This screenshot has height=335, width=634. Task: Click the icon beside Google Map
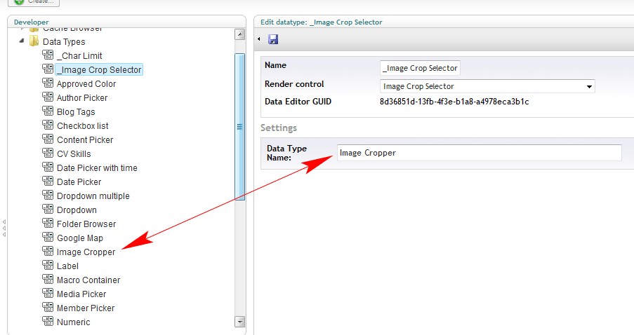pyautogui.click(x=48, y=238)
